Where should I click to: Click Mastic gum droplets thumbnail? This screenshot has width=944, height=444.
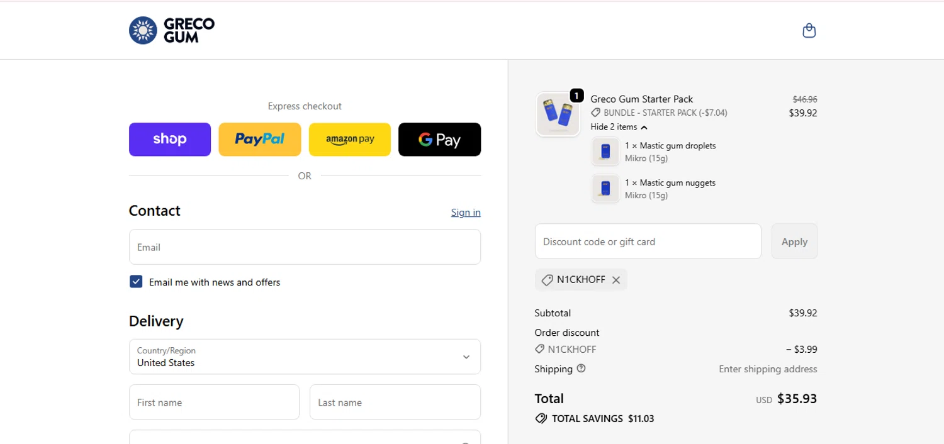tap(605, 152)
